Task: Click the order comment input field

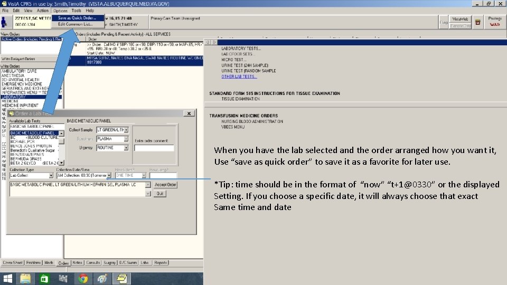Action: coord(154,148)
